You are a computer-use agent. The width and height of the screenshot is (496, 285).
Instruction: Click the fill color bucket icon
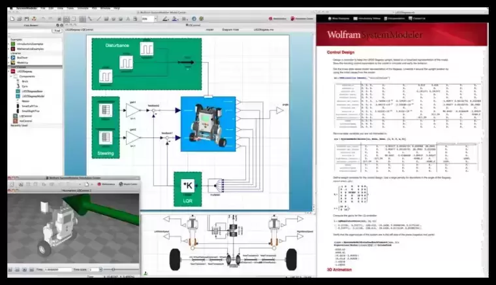pyautogui.click(x=175, y=19)
